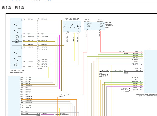Click the COMPUTER DATA LINES SYSTEM label
157x116 pixels.
coord(125,90)
